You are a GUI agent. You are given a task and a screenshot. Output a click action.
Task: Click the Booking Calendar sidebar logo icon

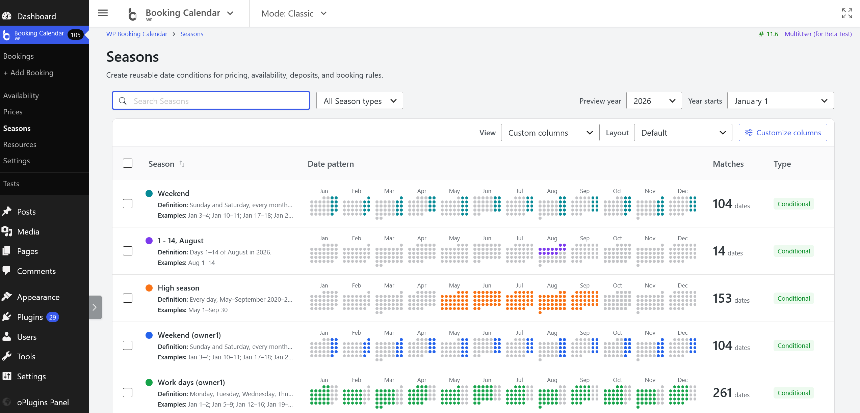(x=6, y=35)
